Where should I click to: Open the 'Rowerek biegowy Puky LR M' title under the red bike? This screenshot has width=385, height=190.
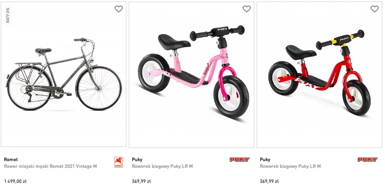[290, 166]
